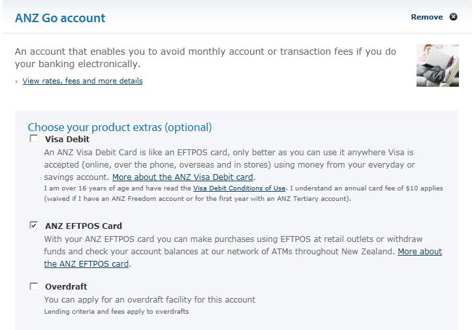This screenshot has width=474, height=330.
Task: Click the Choose your product extras heading
Action: click(119, 127)
